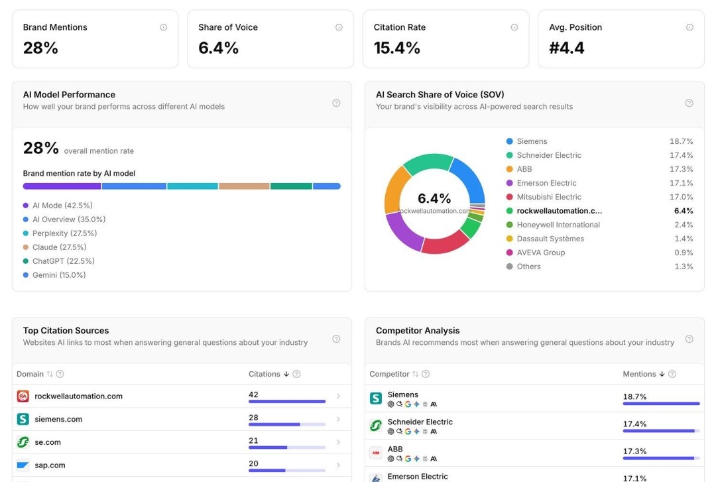Open help for AI Model Performance
Screen dimensions: 716x482
point(336,103)
